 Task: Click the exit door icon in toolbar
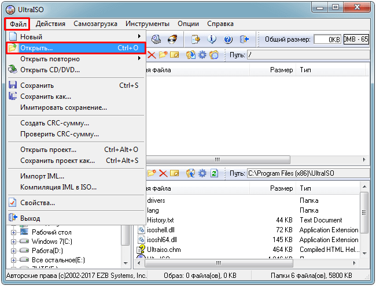(x=244, y=39)
